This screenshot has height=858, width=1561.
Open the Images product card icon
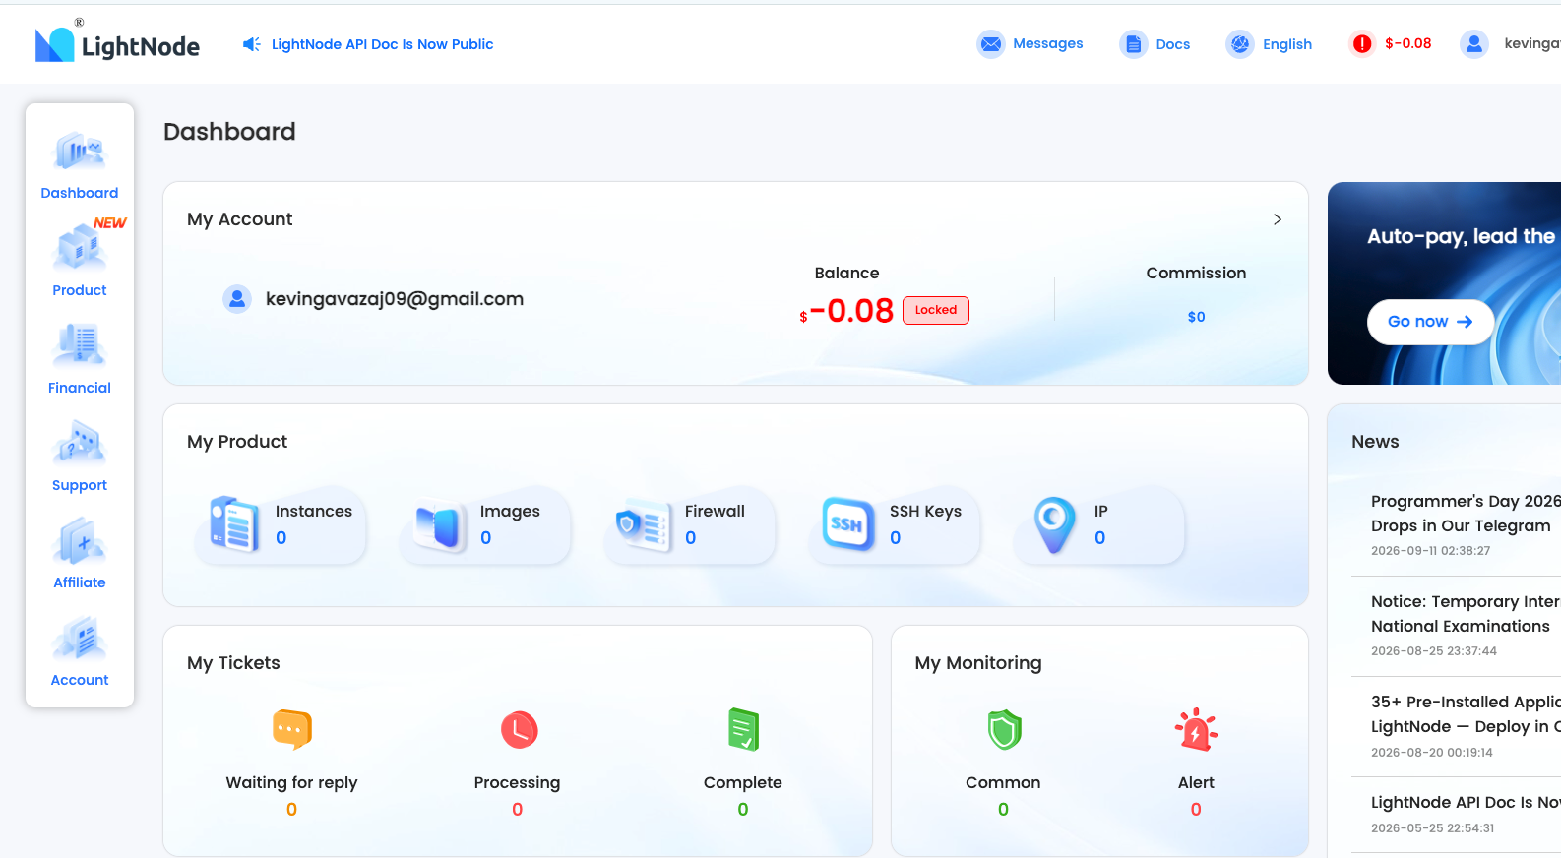pos(440,526)
